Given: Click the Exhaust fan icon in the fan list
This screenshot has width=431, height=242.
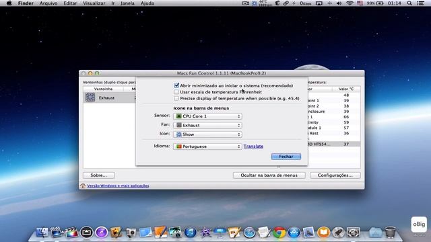Looking at the screenshot, I should (90, 97).
